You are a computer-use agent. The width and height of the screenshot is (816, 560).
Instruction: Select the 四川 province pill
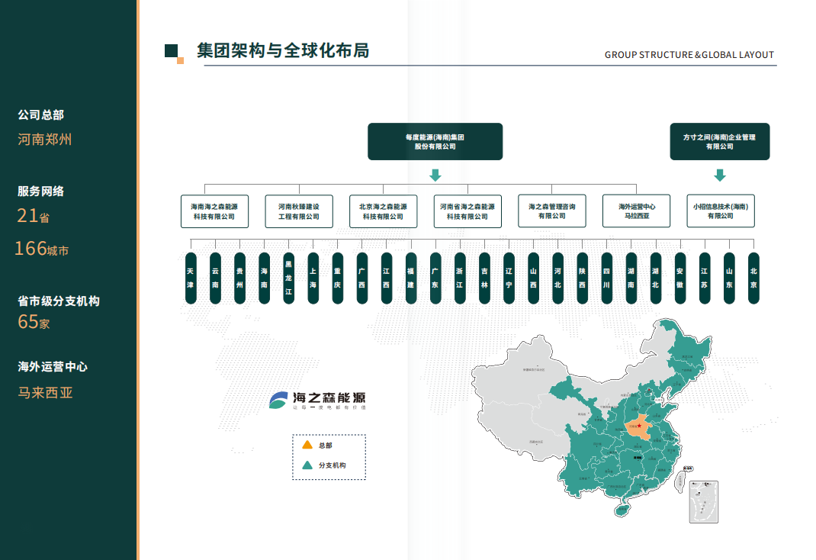(x=607, y=278)
